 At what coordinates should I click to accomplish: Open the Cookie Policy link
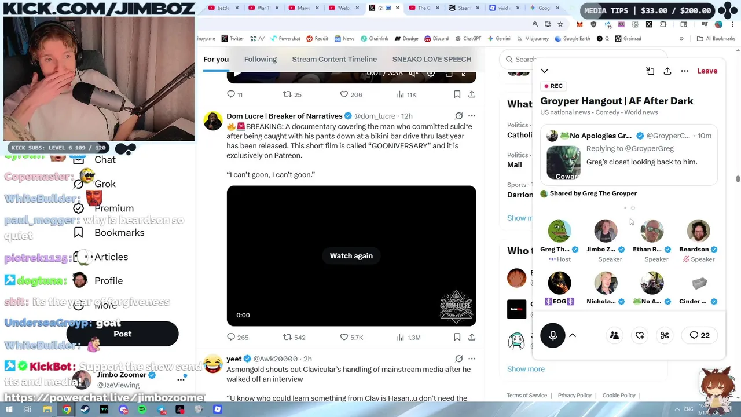(619, 396)
